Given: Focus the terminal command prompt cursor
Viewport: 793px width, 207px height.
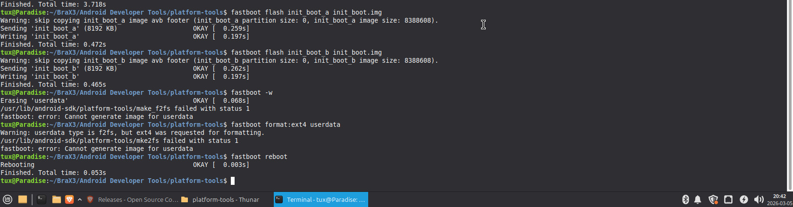Looking at the screenshot, I should coord(233,181).
